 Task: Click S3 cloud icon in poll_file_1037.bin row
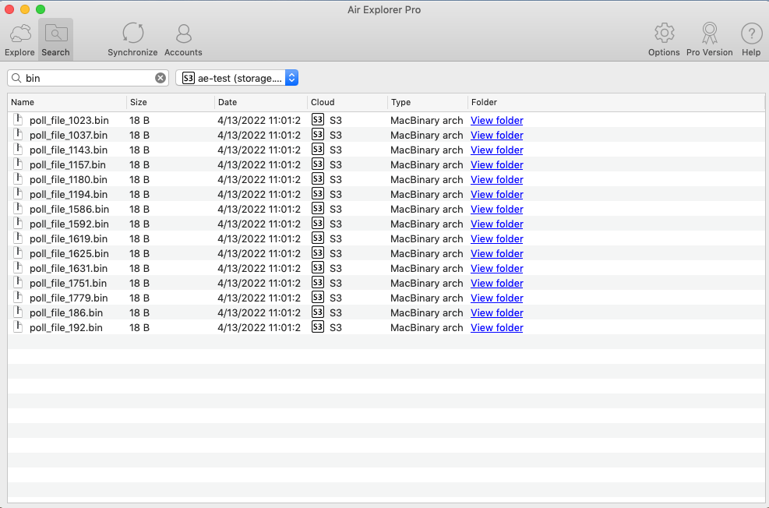click(318, 134)
